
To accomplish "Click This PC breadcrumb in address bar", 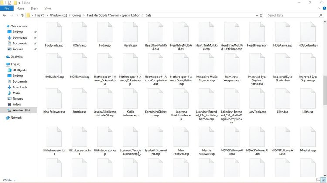I will click(40, 15).
